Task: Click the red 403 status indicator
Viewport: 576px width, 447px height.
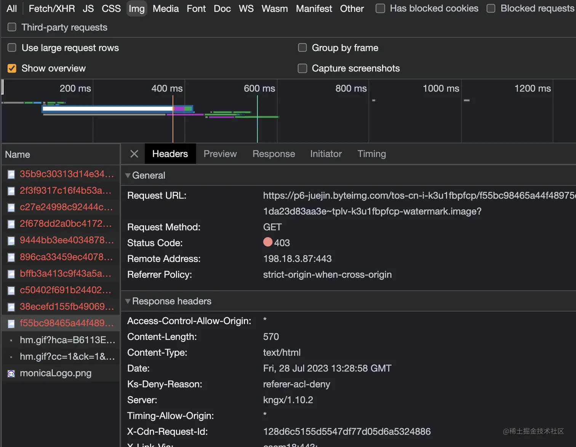Action: coord(268,242)
